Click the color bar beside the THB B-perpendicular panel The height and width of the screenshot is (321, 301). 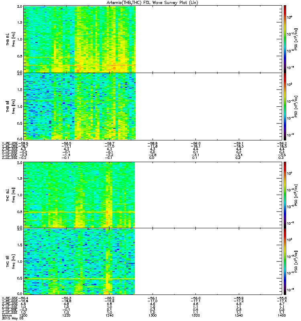click(x=285, y=39)
